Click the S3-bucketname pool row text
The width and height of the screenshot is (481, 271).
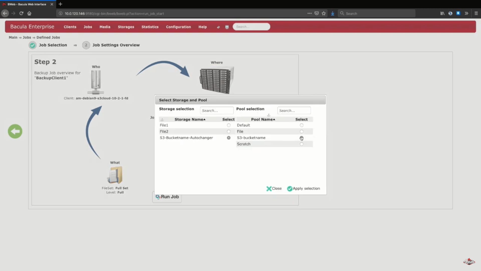click(251, 138)
